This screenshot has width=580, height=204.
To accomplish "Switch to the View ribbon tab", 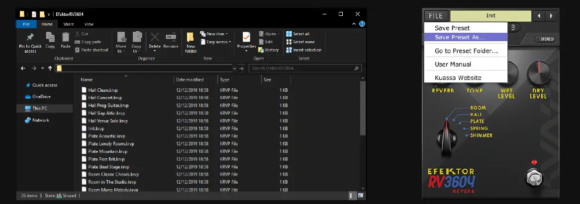I will (89, 24).
